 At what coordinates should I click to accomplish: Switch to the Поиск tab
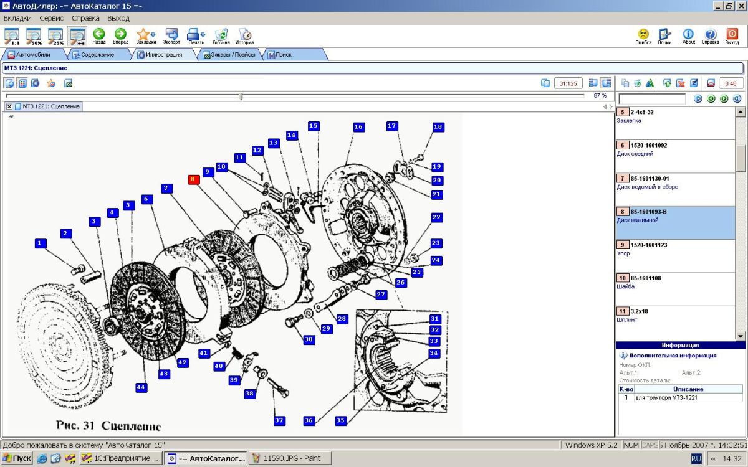pyautogui.click(x=294, y=55)
